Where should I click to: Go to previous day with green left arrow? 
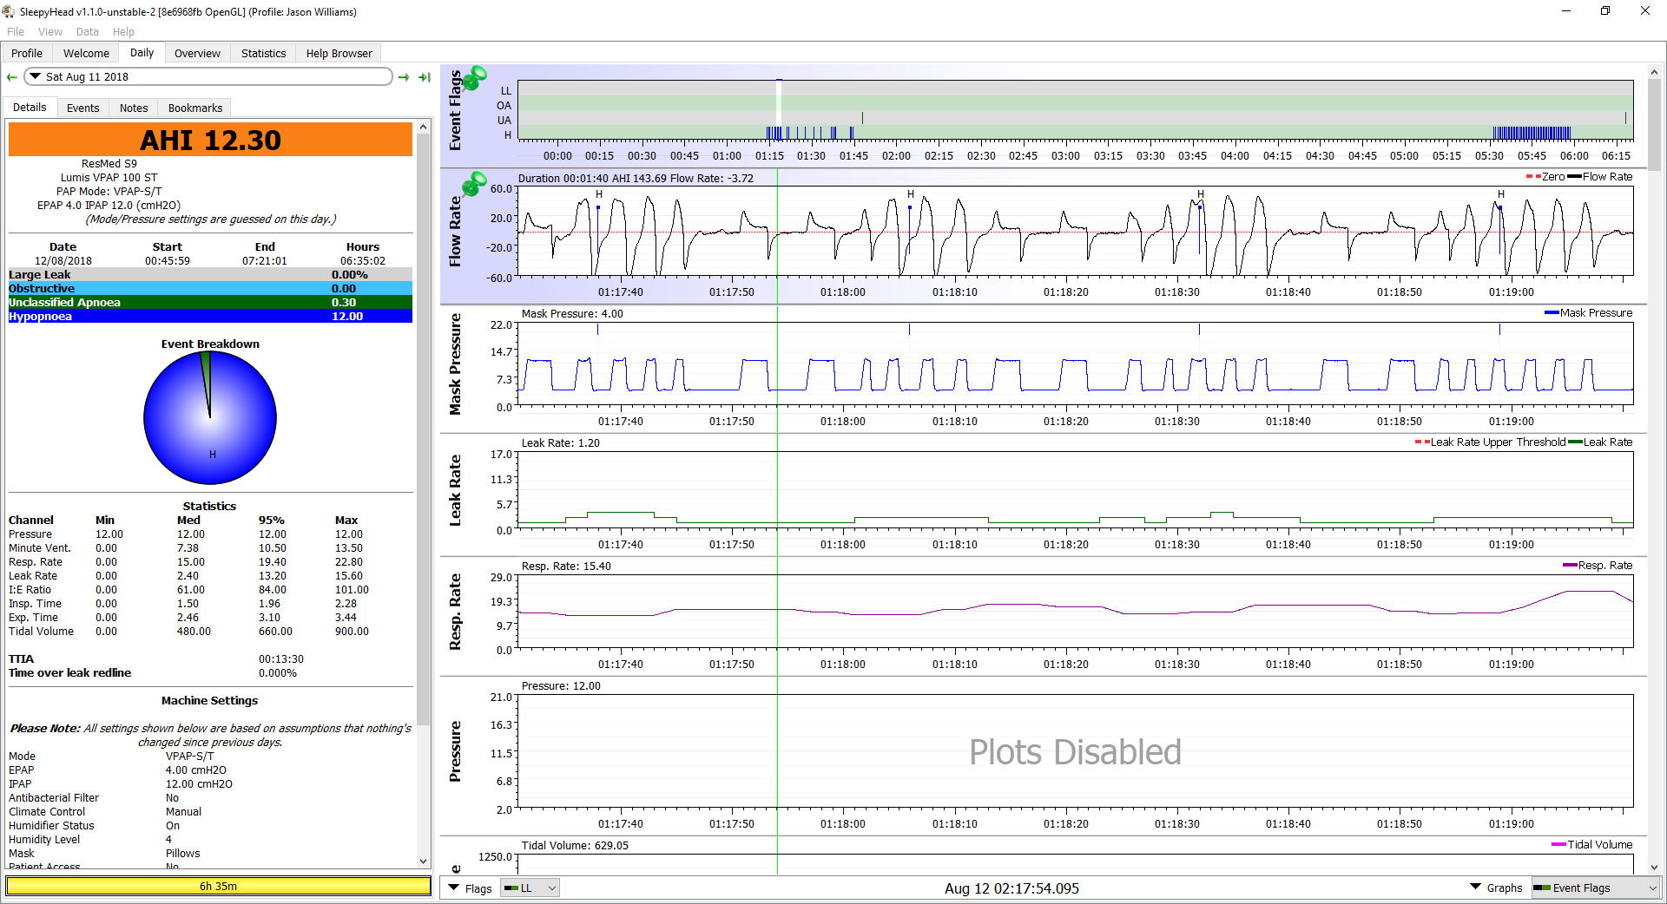(12, 77)
